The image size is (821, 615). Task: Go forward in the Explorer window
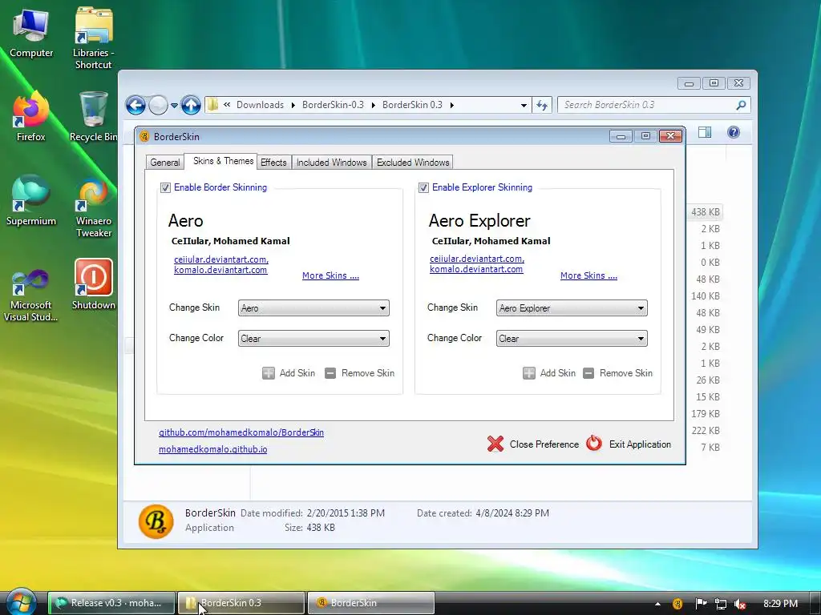point(158,105)
